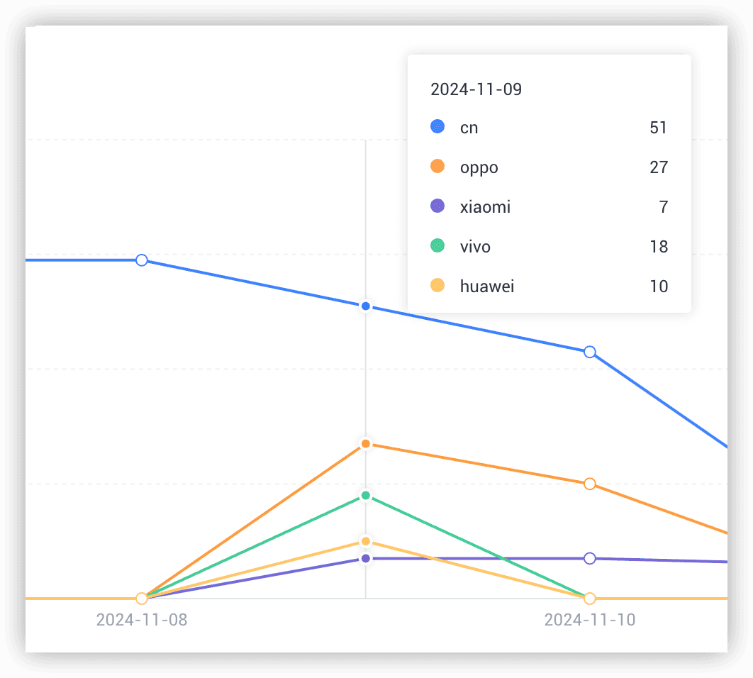Click the hollow cn data point on 2024-11-08
The width and height of the screenshot is (753, 678).
coord(142,260)
